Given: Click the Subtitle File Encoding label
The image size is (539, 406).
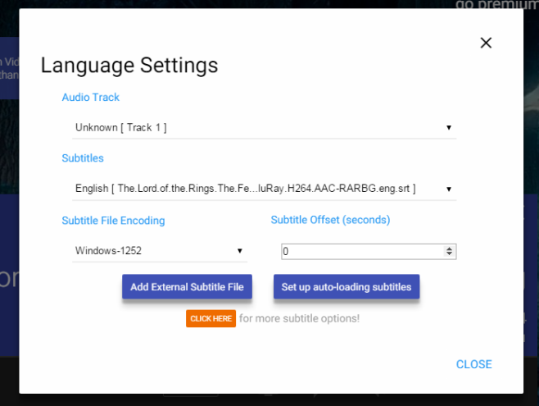Looking at the screenshot, I should point(113,221).
